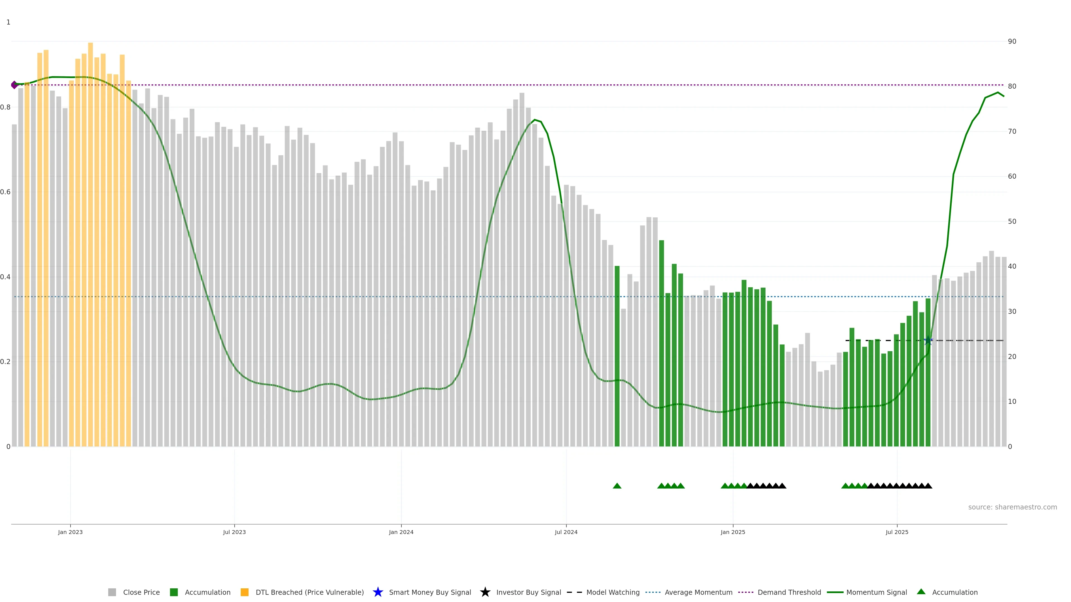Click the green Accumulation triangle legend icon

click(921, 592)
